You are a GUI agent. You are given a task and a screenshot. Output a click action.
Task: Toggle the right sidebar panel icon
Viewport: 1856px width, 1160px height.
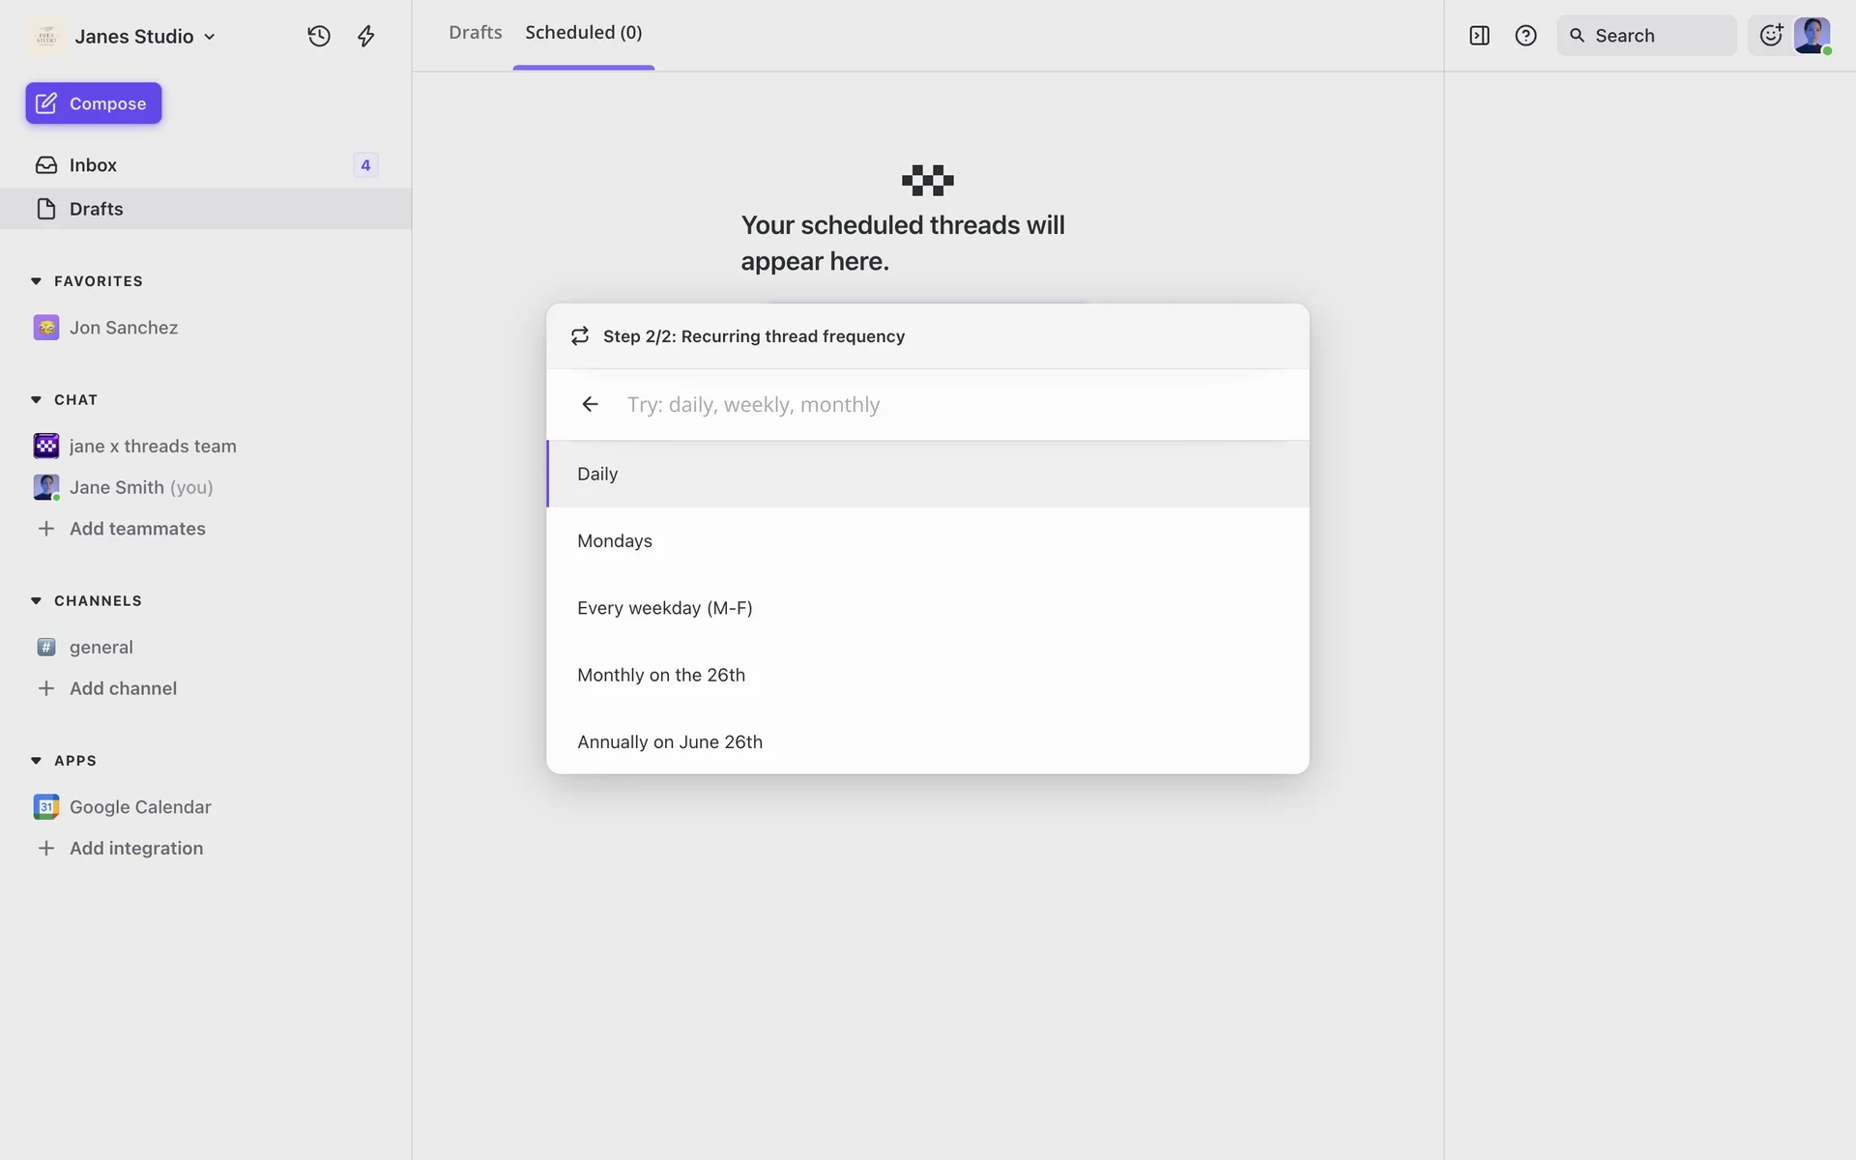(x=1479, y=36)
